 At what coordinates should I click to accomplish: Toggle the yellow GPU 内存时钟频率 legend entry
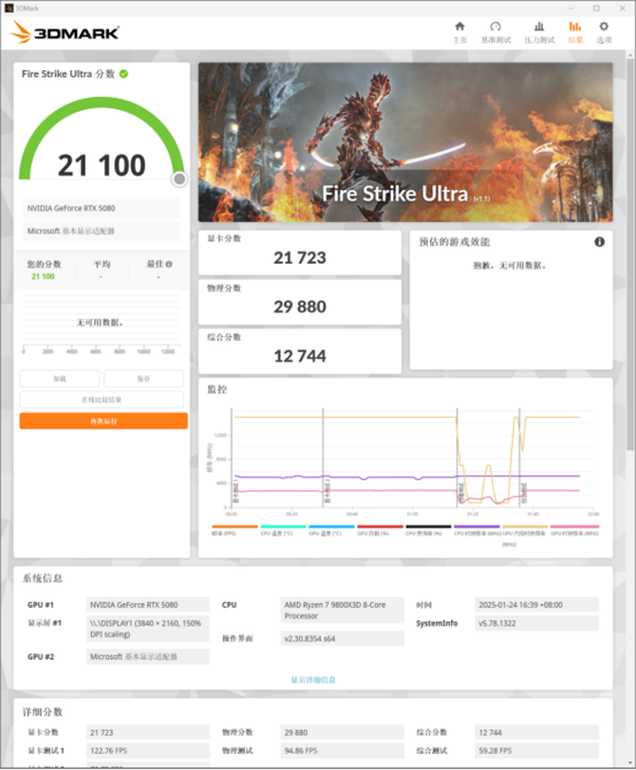coord(524,535)
